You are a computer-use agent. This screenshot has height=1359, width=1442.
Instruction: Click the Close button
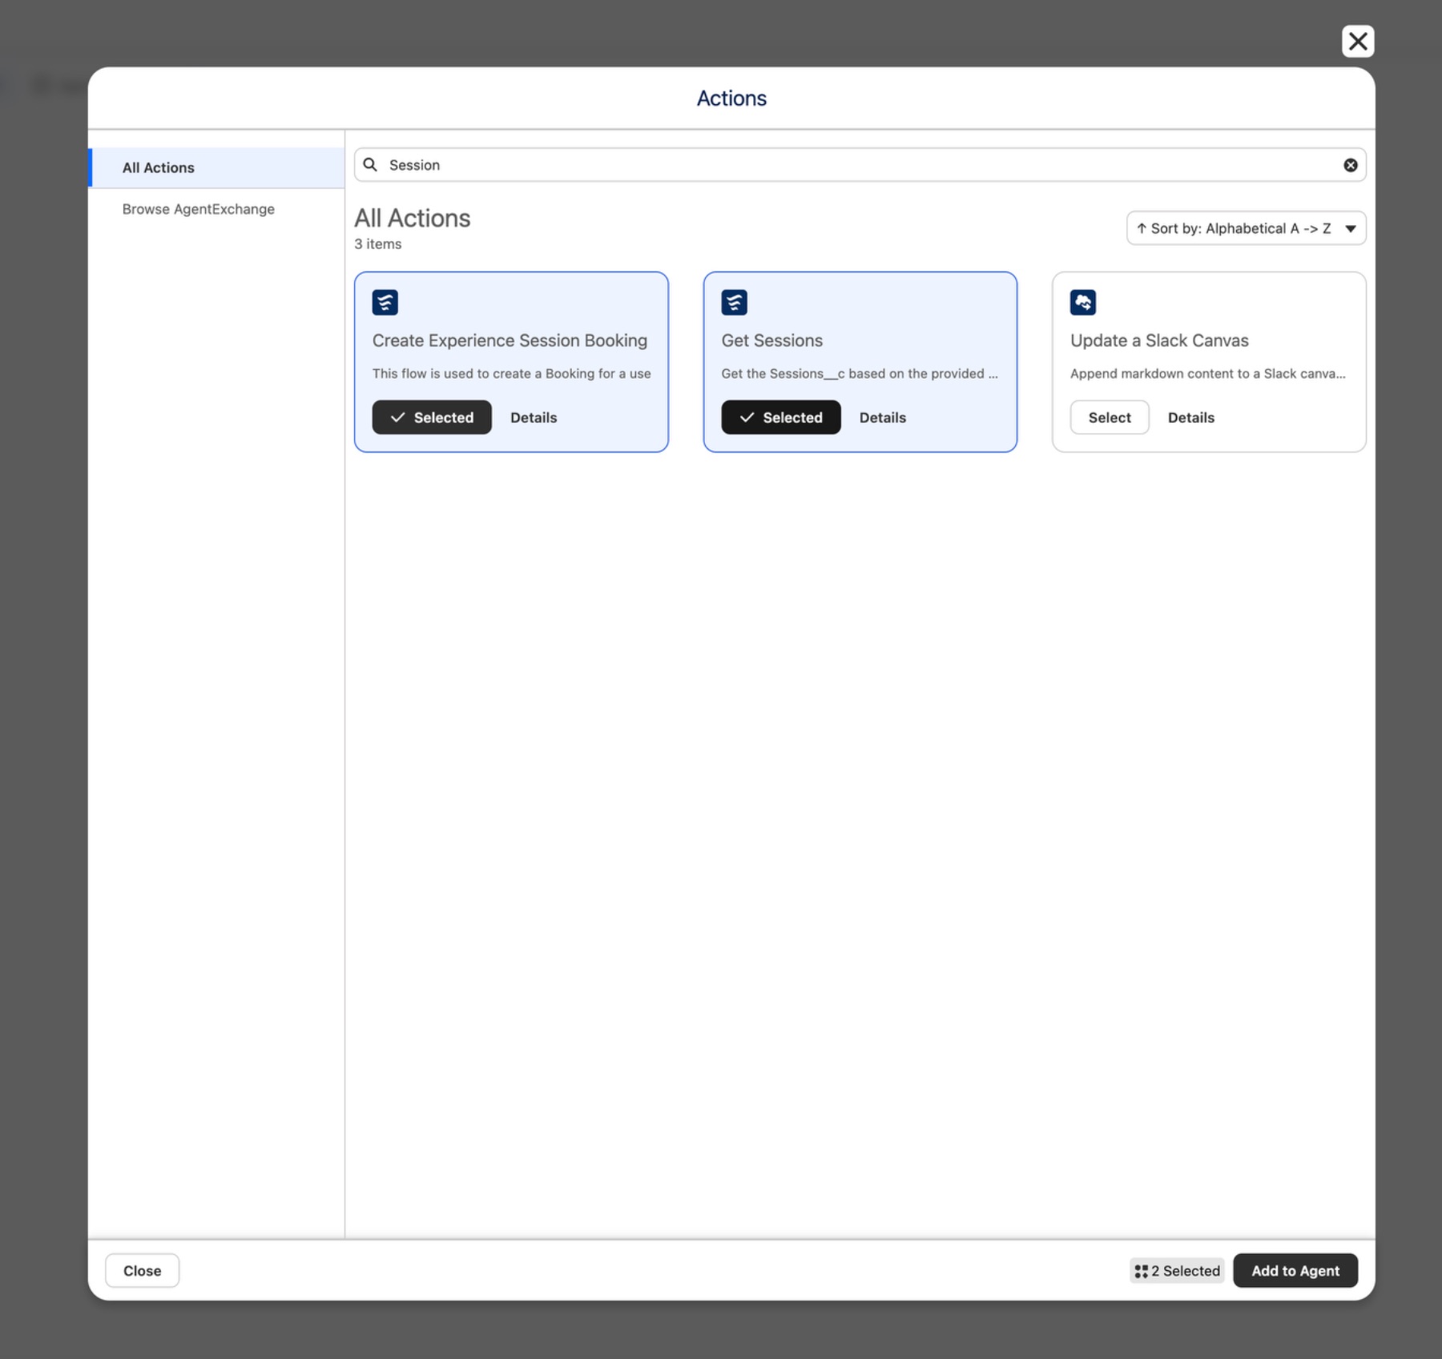pos(143,1271)
